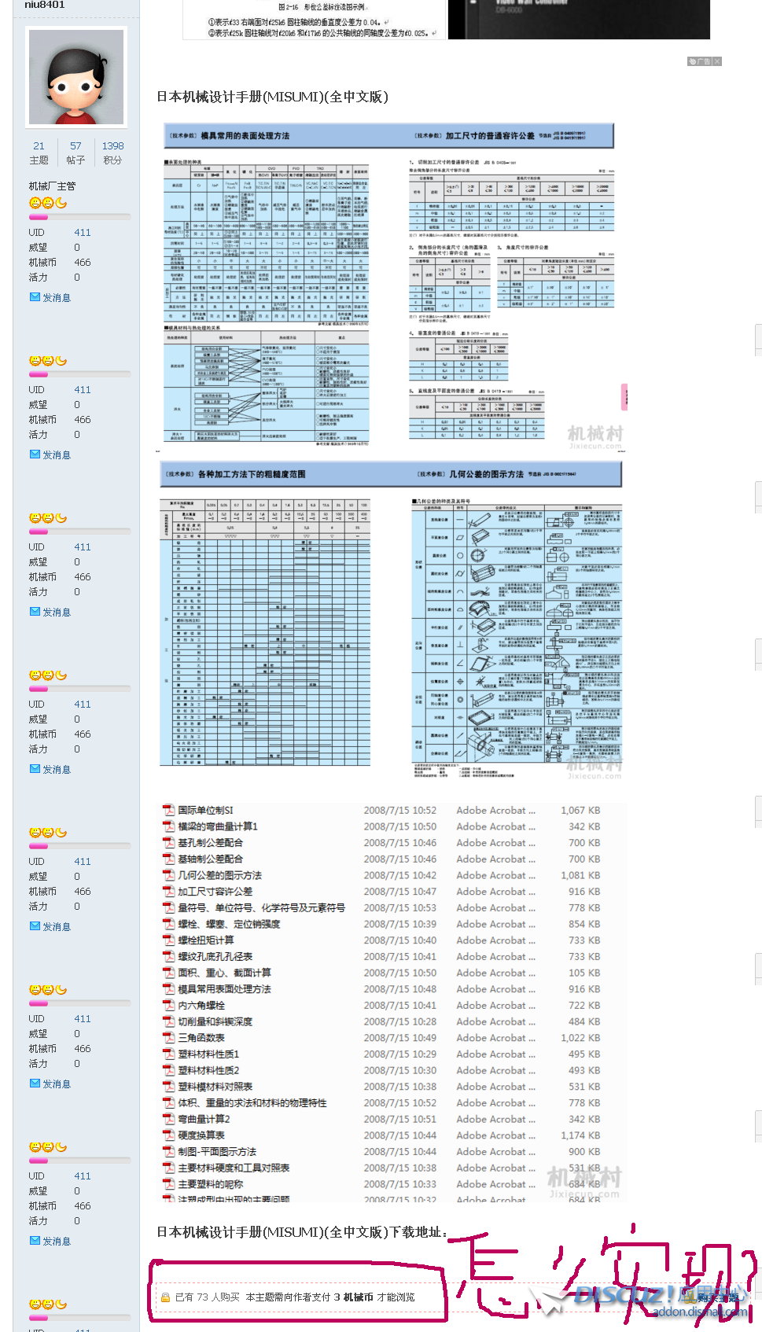Click the moon rank icon under 机械厂主管
Viewport: 762px width, 1332px height.
click(x=61, y=203)
